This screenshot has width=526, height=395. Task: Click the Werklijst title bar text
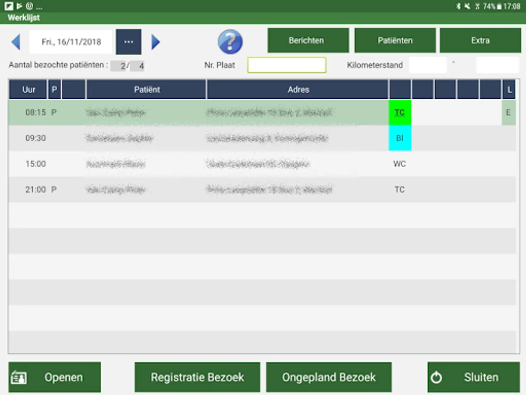click(24, 18)
